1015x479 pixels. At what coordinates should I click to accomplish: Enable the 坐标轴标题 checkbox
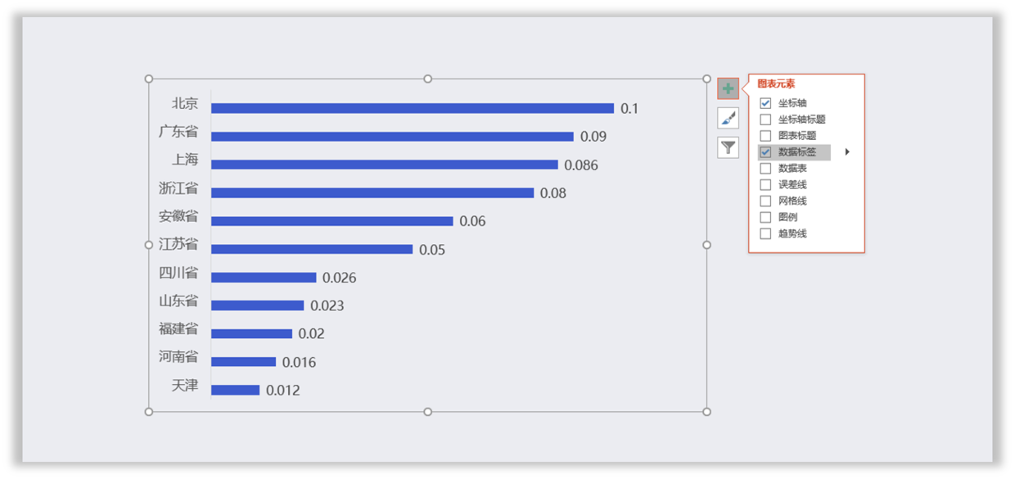pyautogui.click(x=765, y=120)
